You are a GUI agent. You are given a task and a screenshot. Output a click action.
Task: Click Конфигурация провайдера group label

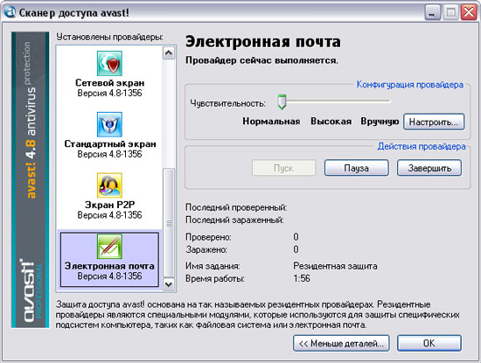pyautogui.click(x=410, y=84)
